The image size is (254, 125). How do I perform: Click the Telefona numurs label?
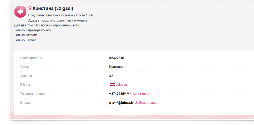tap(33, 94)
